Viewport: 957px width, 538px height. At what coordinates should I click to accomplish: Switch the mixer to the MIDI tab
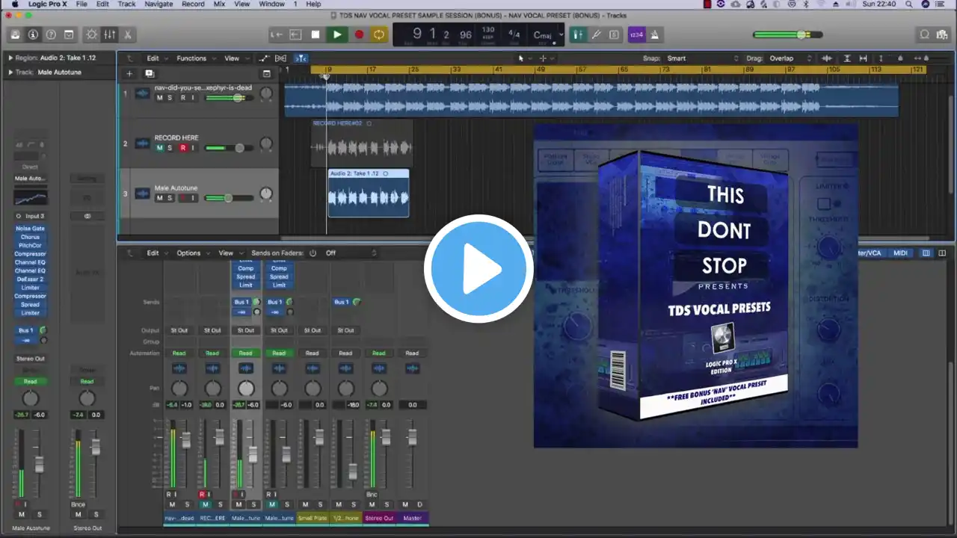coord(901,253)
